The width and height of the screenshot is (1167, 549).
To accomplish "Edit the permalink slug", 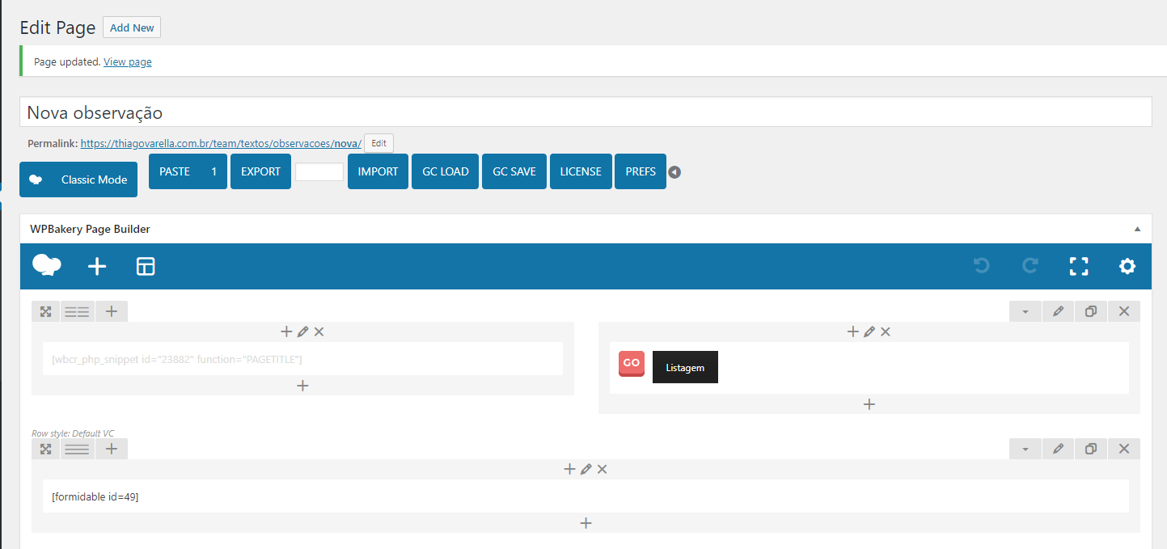I will pos(378,143).
